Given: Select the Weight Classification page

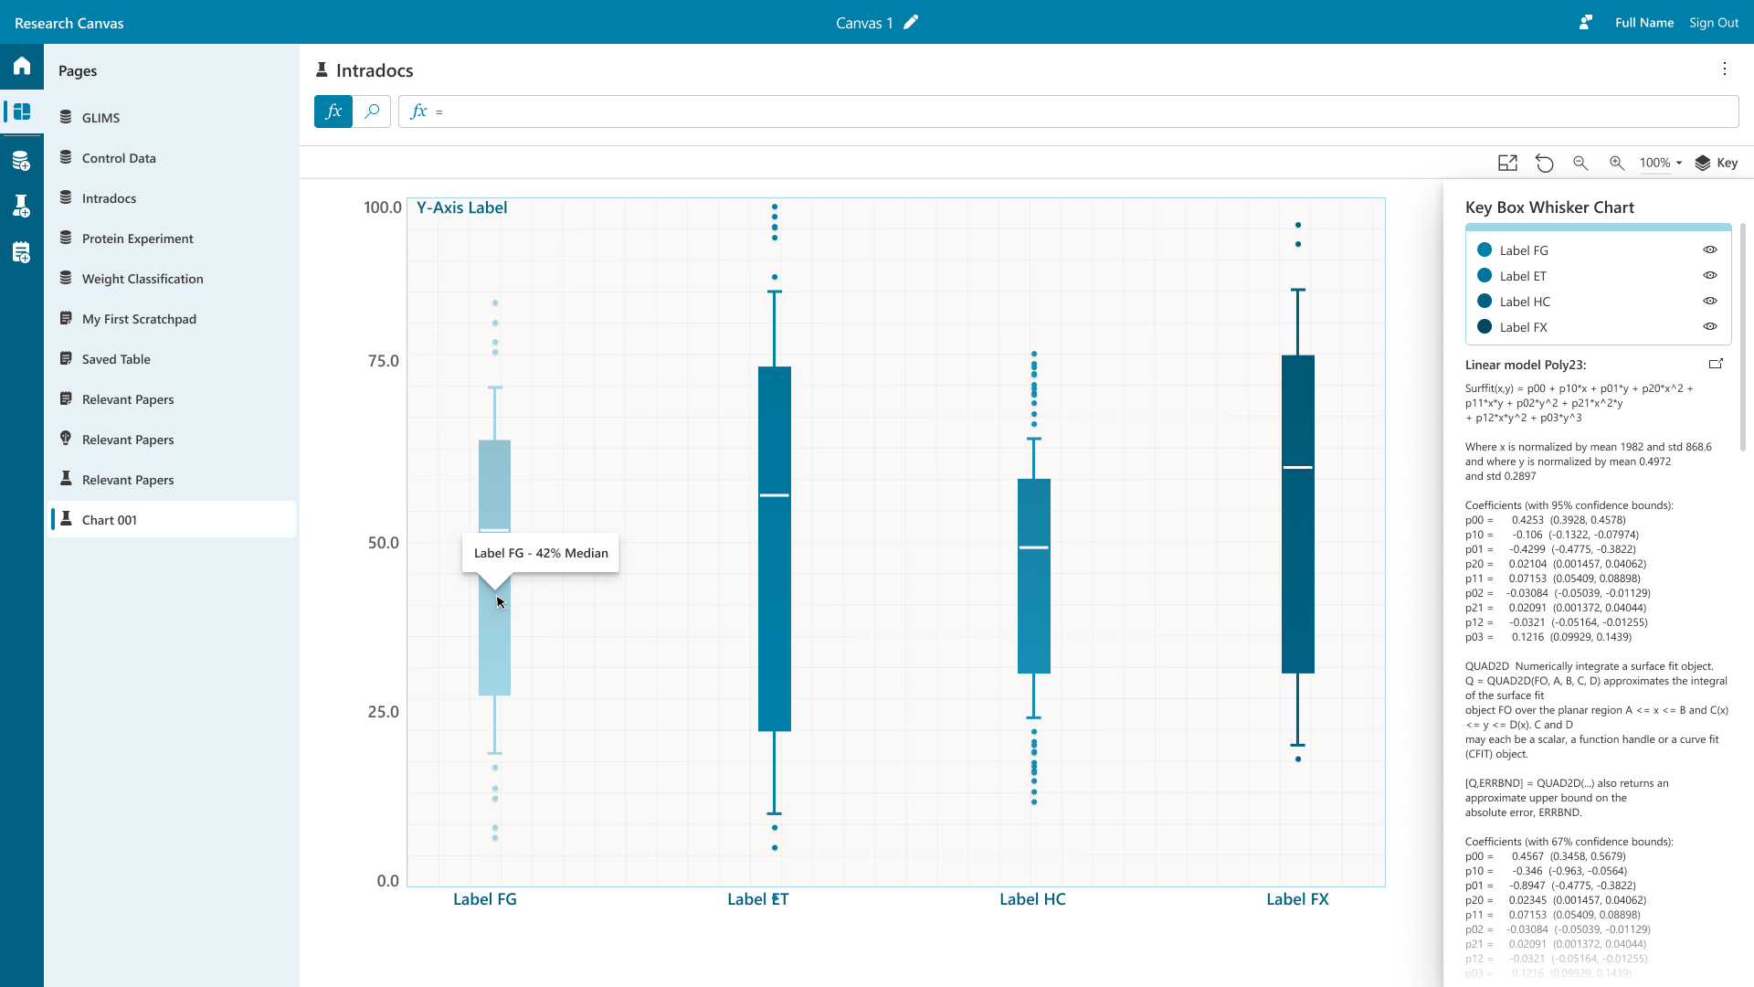Looking at the screenshot, I should point(143,279).
